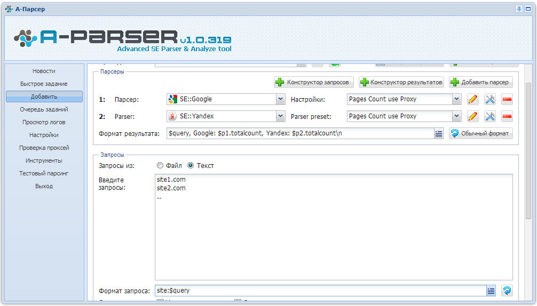Viewport: 537px width, 306px height.
Task: Select the Текст radio option
Action: pos(191,165)
